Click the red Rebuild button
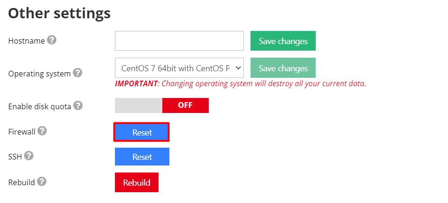This screenshot has height=203, width=448. pos(137,182)
